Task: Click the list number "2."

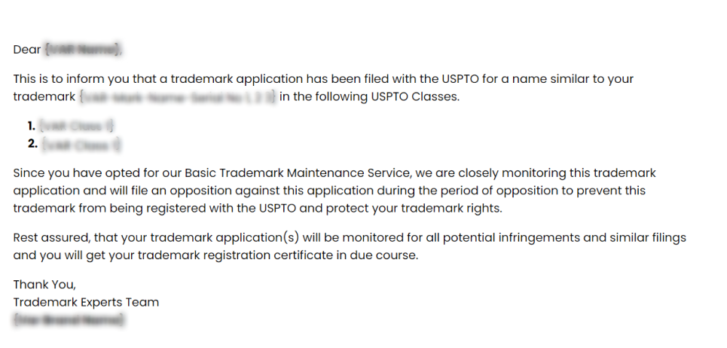Action: tap(32, 143)
